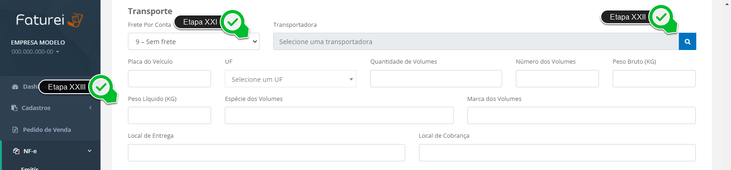Expand the Cadastros menu chevron
The width and height of the screenshot is (731, 170).
[x=90, y=108]
